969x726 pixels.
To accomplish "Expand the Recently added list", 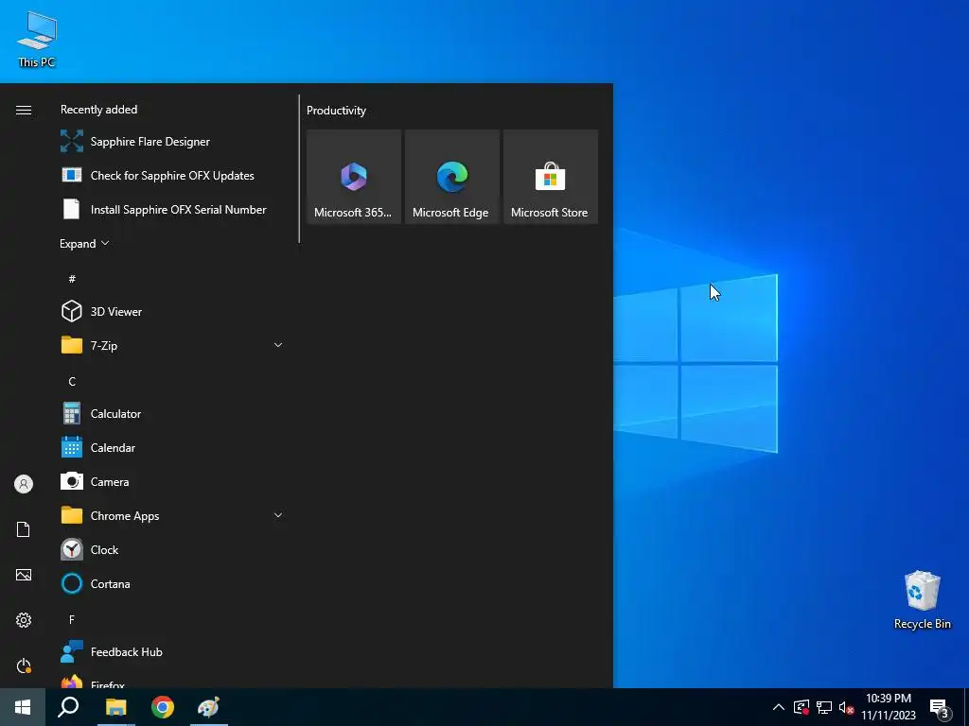I will point(84,243).
